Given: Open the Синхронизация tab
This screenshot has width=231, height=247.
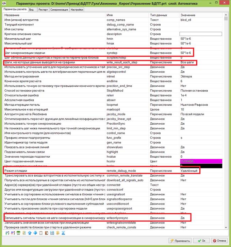Looking at the screenshot, I should (x=59, y=10).
